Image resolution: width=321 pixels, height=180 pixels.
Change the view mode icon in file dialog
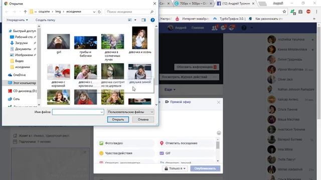(x=130, y=20)
